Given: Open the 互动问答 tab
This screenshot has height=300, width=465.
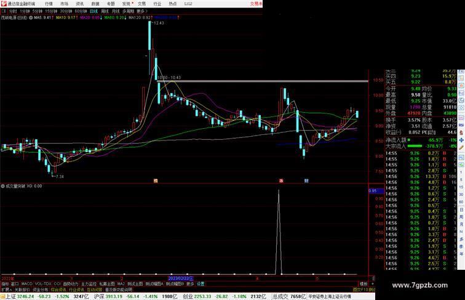Looking at the screenshot, I should (x=94, y=290).
